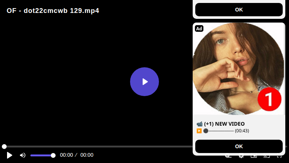Jump to the middle of the progress bar
Viewport: 289px width, 163px height.
[144, 146]
